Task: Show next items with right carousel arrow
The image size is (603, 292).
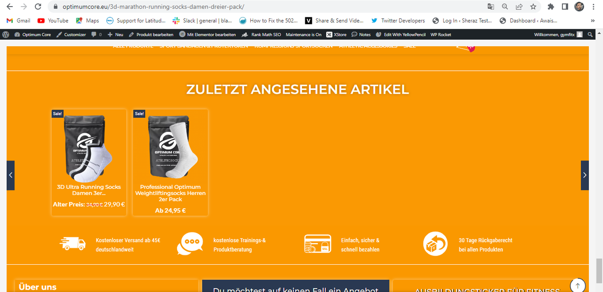Action: coord(585,175)
